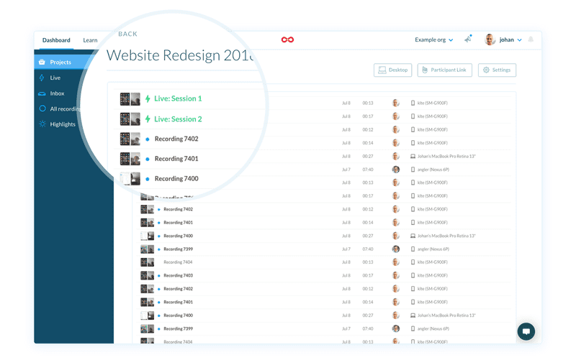
Task: Click the BACK link above project title
Action: 127,34
